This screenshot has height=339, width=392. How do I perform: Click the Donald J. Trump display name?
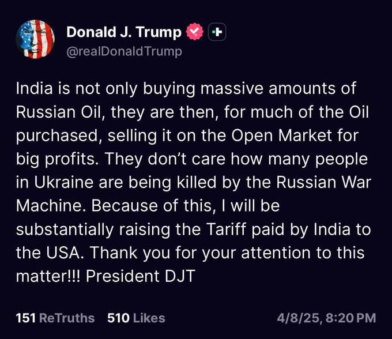[123, 32]
